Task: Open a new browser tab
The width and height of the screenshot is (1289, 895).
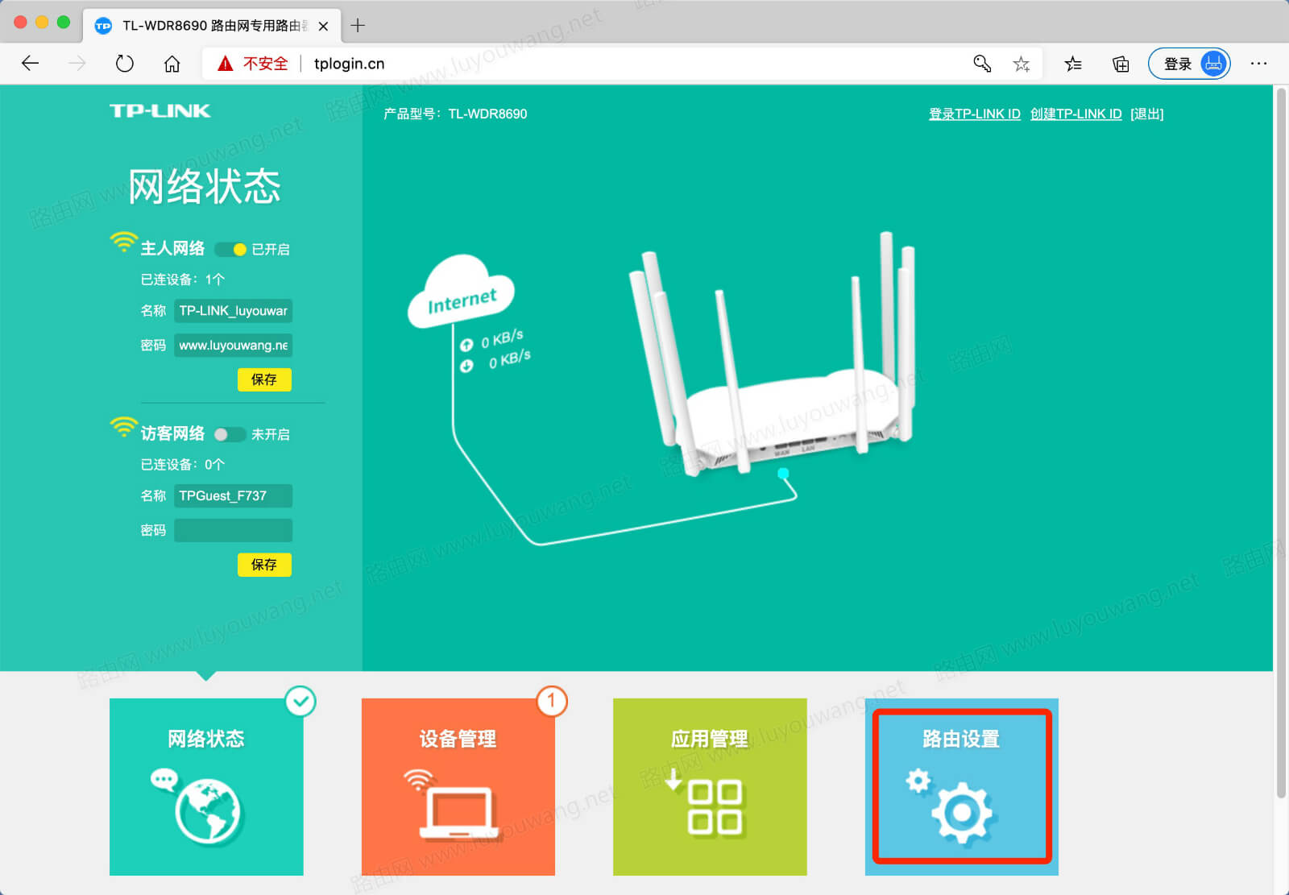Action: (x=358, y=26)
